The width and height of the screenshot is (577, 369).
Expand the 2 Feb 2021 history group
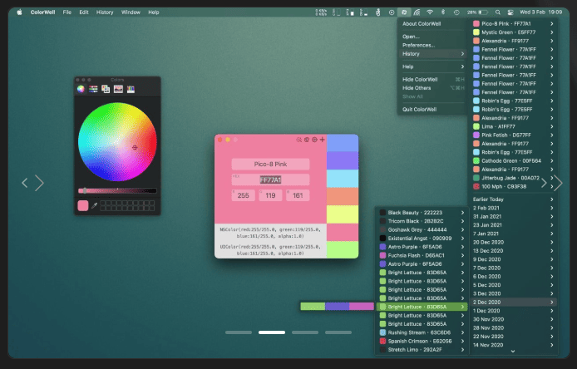[x=513, y=208]
